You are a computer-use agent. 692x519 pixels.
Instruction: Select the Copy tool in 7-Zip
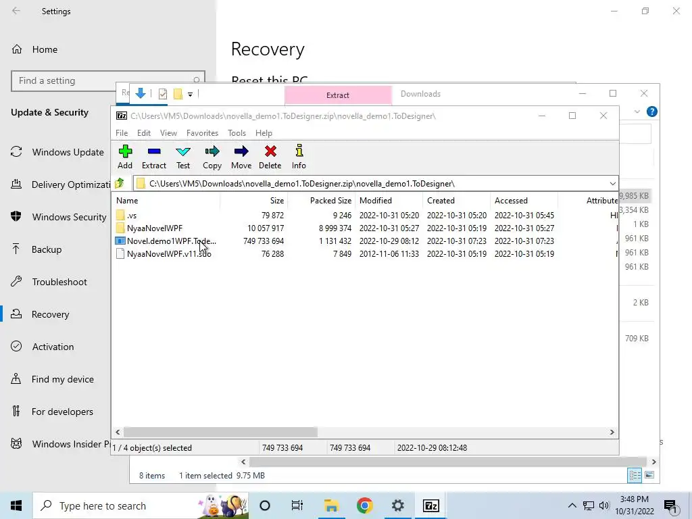pos(212,157)
